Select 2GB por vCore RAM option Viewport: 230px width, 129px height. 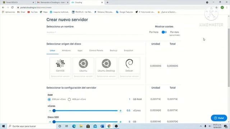[x=49, y=100]
